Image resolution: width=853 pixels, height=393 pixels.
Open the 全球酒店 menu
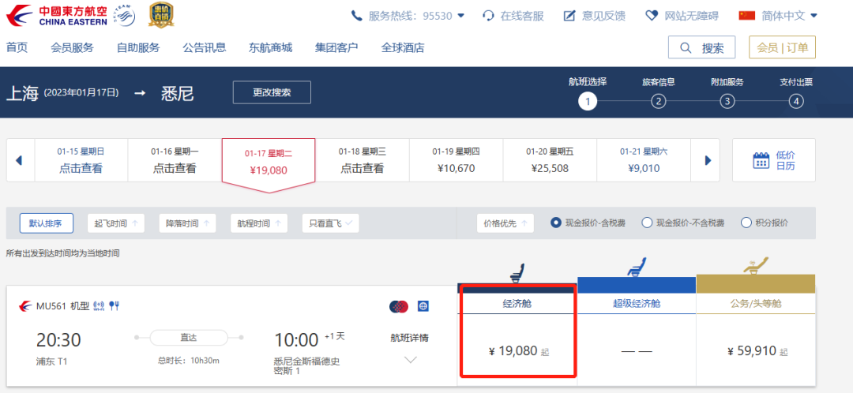403,48
